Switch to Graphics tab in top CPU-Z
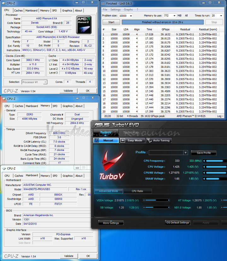 [67, 10]
